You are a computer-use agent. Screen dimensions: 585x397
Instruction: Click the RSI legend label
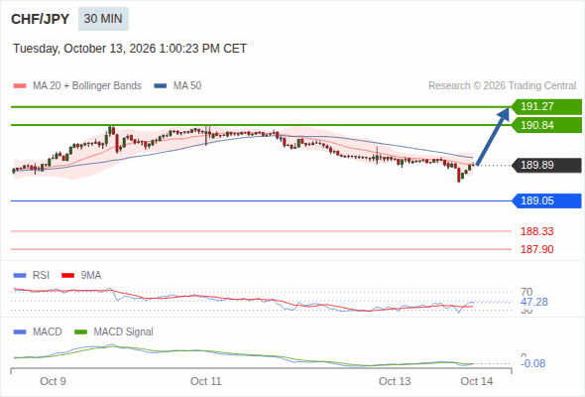tap(41, 276)
